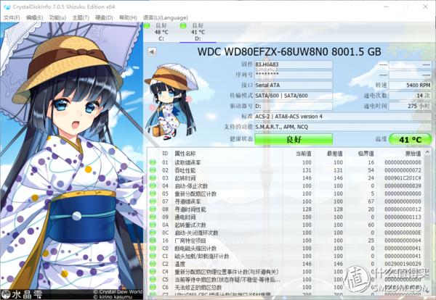Click the 当前值 column header
This screenshot has height=300, width=436.
(303, 154)
